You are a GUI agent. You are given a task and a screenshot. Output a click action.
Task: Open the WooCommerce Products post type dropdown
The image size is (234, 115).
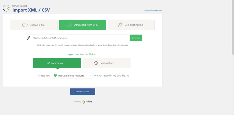coord(72,75)
